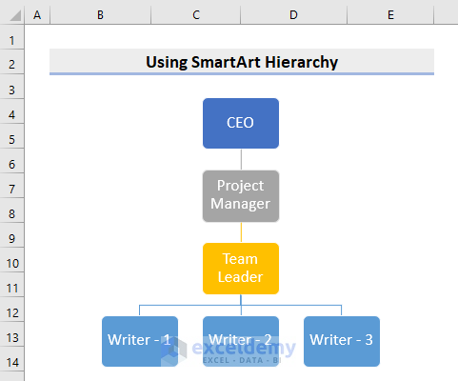Select row 14 header
Image resolution: width=458 pixels, height=381 pixels.
(12, 359)
